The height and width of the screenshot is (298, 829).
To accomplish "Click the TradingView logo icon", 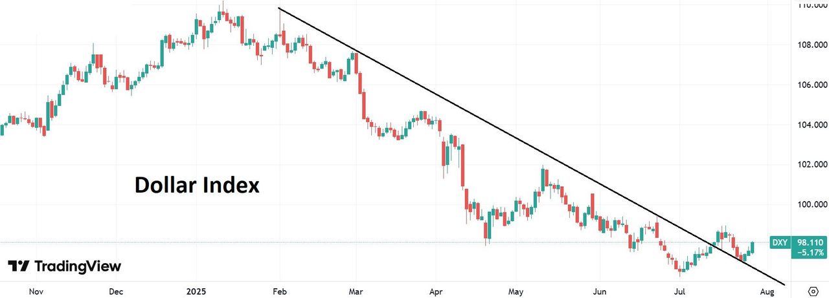I will [18, 266].
